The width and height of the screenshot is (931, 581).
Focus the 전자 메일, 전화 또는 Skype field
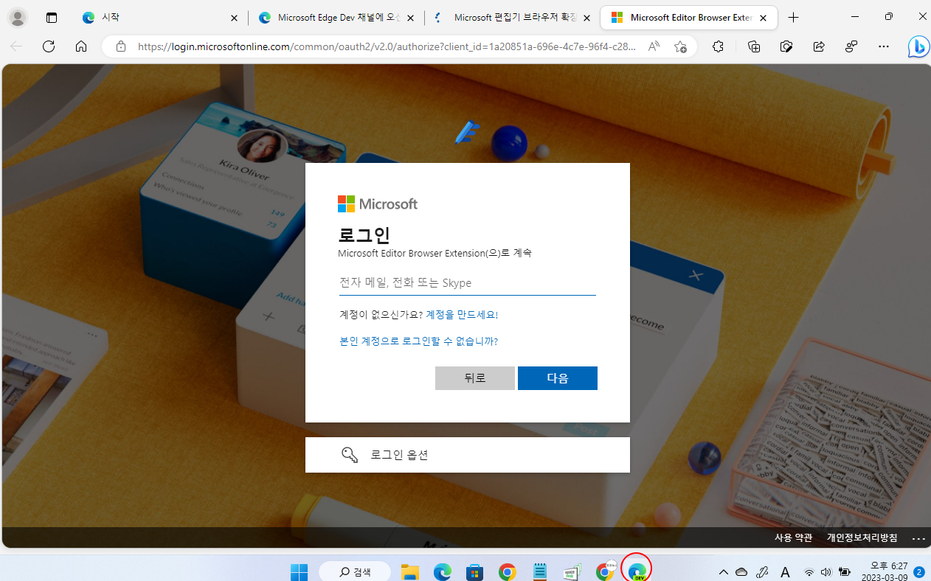467,282
